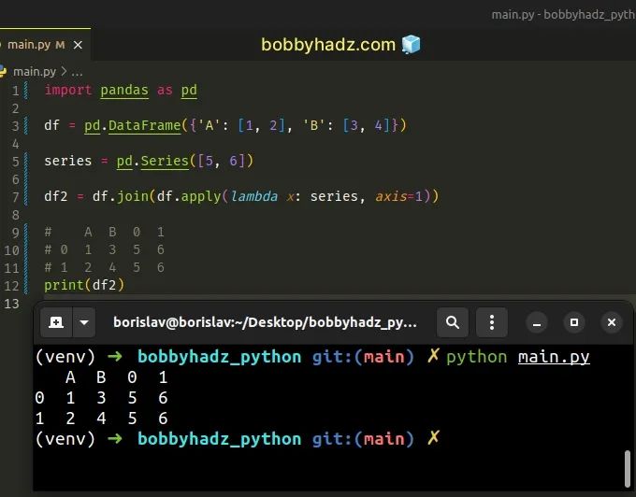
Task: Click the Python file icon in breadcrumb
Action: tap(3, 71)
